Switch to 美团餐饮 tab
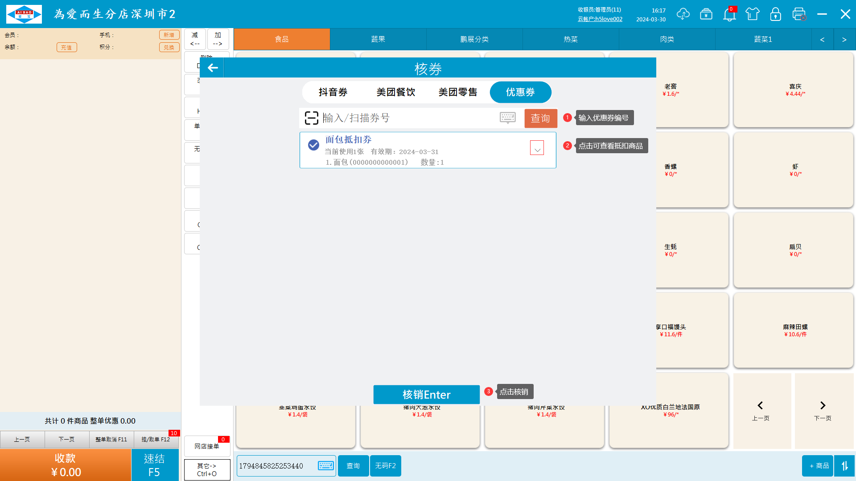Image resolution: width=856 pixels, height=481 pixels. (x=395, y=92)
